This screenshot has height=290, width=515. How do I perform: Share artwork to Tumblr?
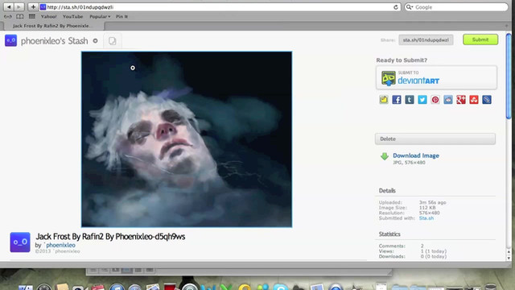[410, 100]
